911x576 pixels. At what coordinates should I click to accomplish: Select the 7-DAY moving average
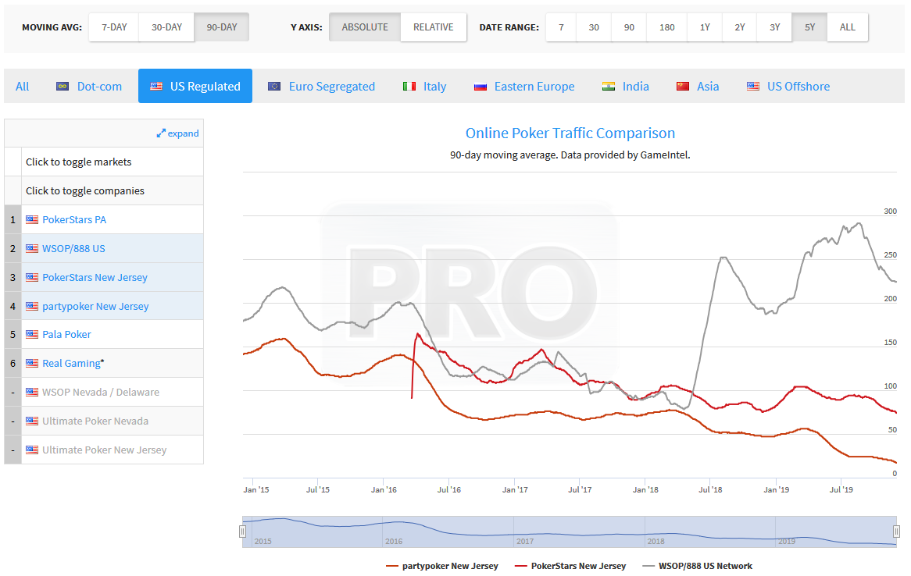coord(114,27)
